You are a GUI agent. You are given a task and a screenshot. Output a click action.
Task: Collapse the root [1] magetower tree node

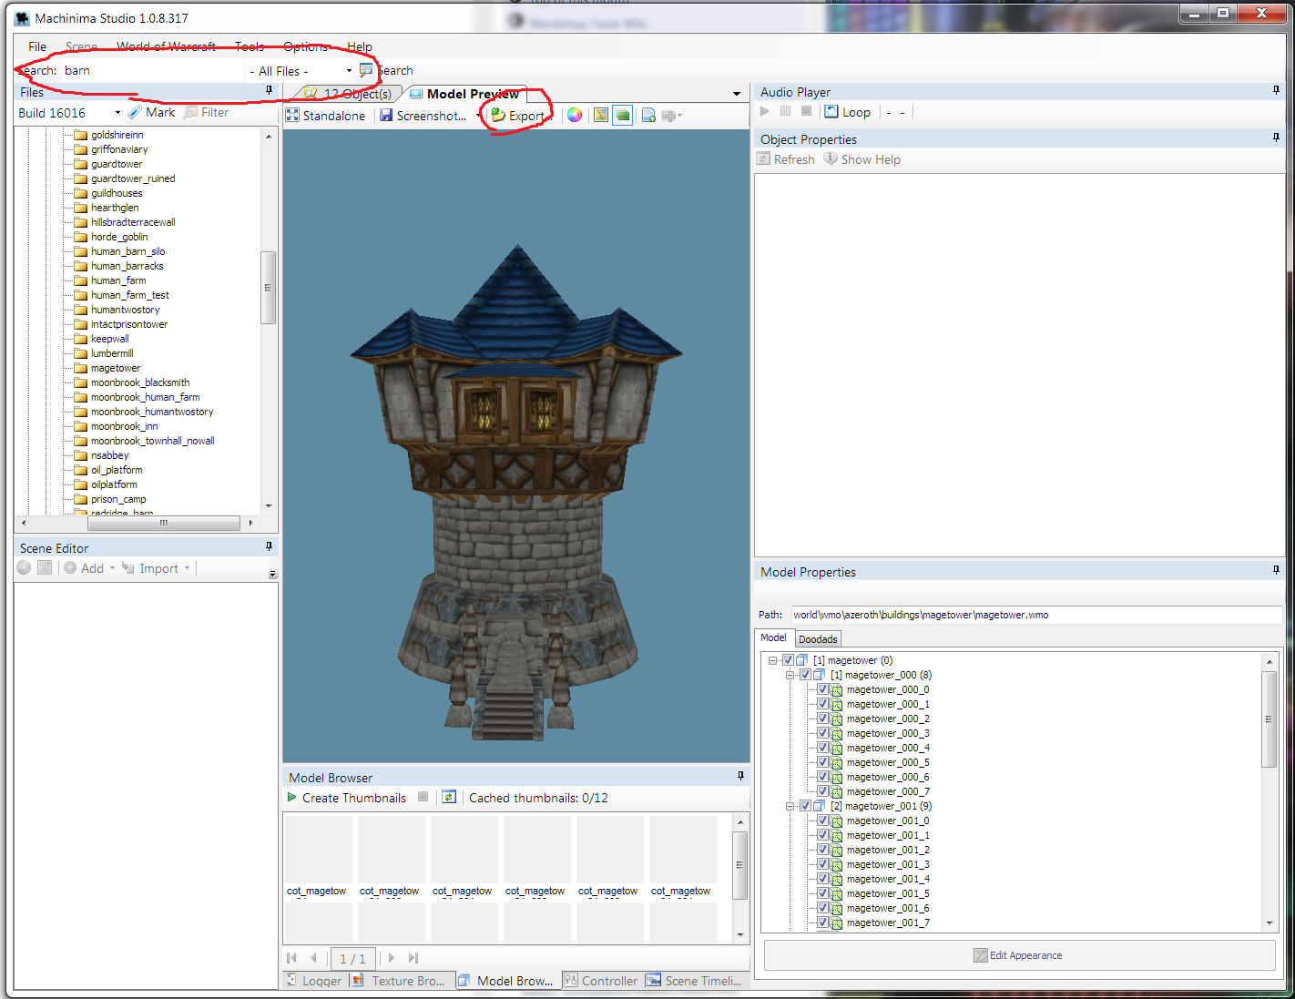pyautogui.click(x=773, y=660)
